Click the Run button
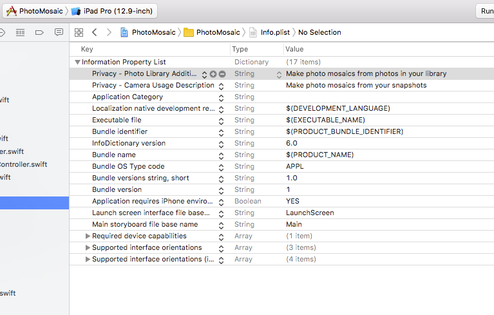Screen dimensions: 494x315 coord(485,11)
